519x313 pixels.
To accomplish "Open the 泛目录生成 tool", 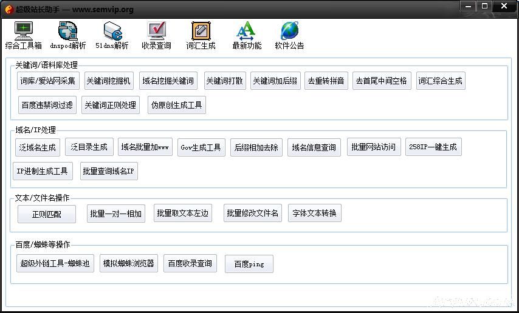I will coord(89,147).
